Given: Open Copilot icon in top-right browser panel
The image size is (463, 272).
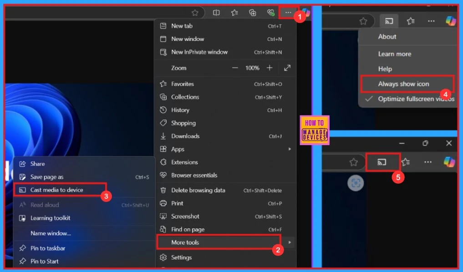Looking at the screenshot, I should click(x=451, y=21).
